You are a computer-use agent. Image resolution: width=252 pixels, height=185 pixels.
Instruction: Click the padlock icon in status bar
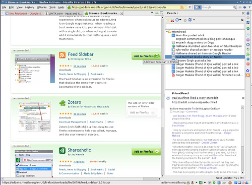[x=188, y=182]
